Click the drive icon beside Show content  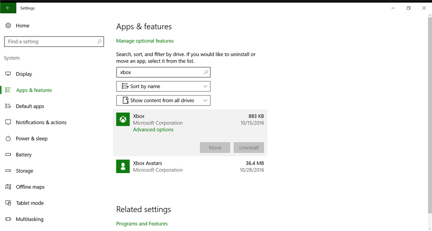(x=125, y=100)
